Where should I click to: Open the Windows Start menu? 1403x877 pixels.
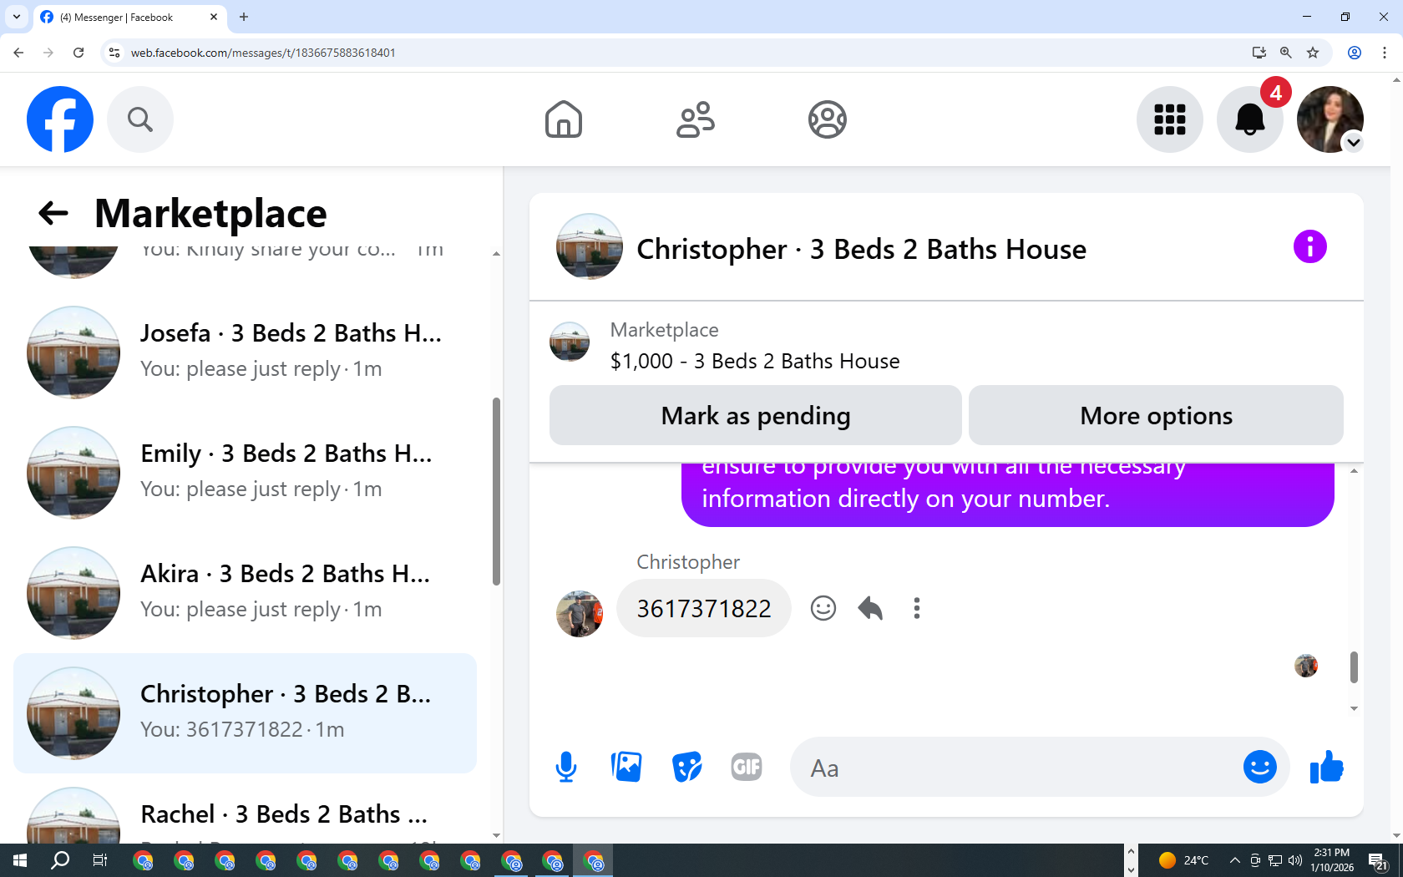[20, 860]
